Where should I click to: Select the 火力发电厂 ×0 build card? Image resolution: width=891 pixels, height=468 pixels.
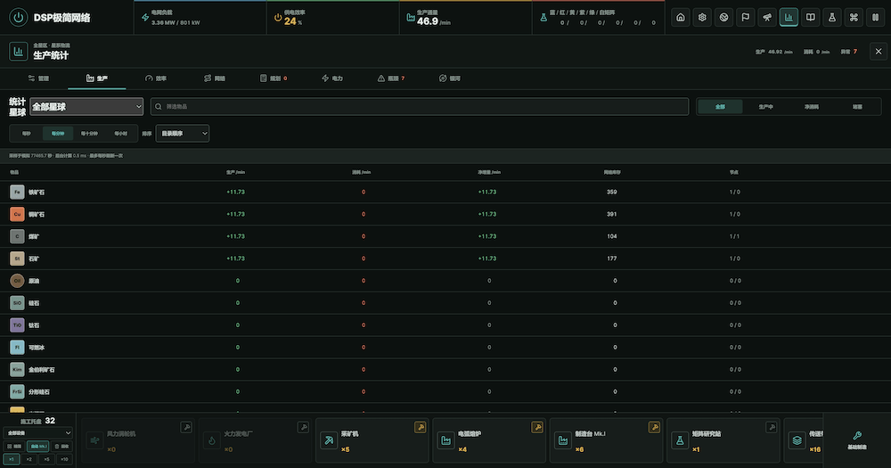255,440
